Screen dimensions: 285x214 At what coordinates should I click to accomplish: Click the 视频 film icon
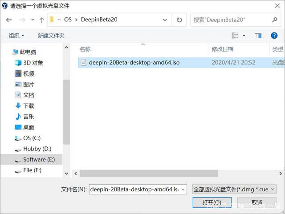pyautogui.click(x=18, y=73)
